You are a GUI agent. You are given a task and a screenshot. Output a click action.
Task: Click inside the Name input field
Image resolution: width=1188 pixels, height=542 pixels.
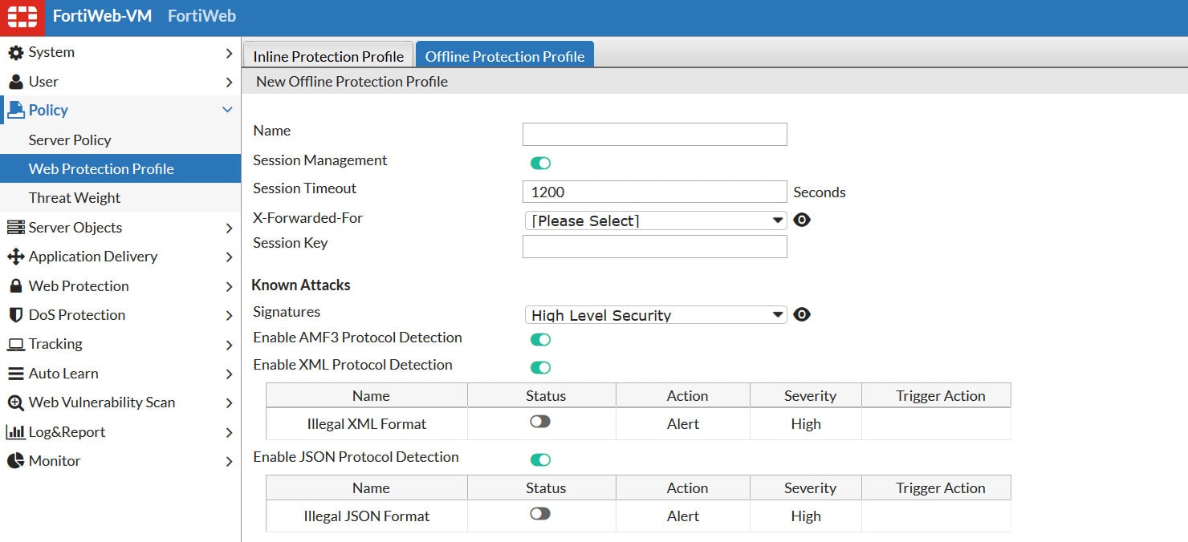click(x=654, y=134)
